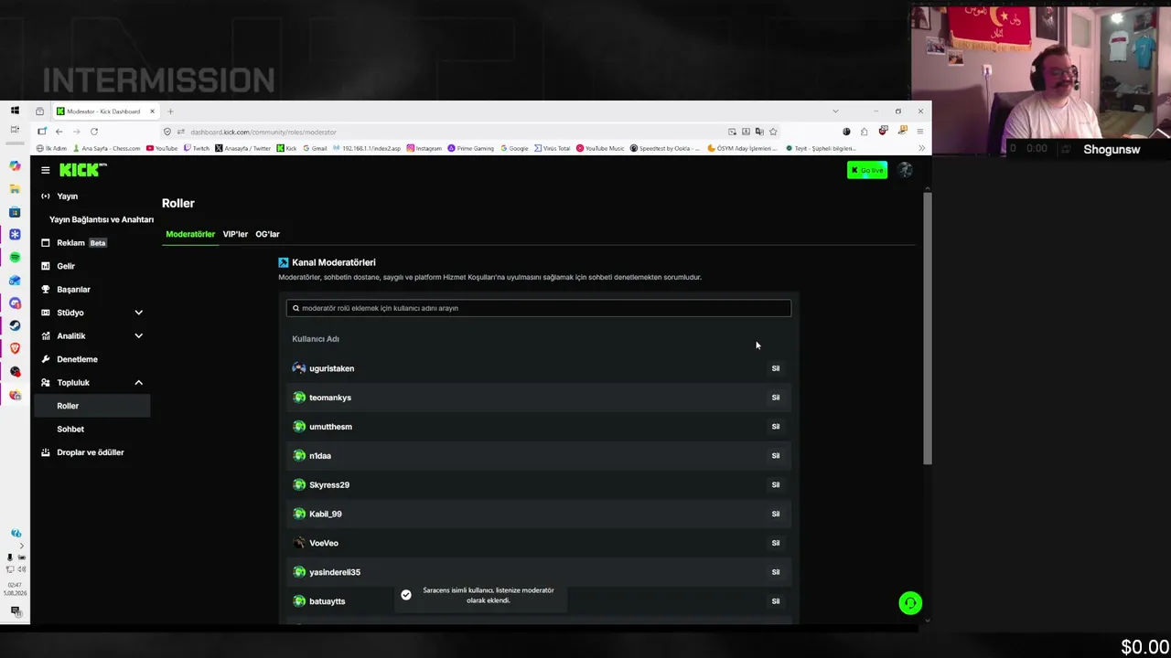
Task: Remove moderator teomankys with Sil
Action: point(776,398)
